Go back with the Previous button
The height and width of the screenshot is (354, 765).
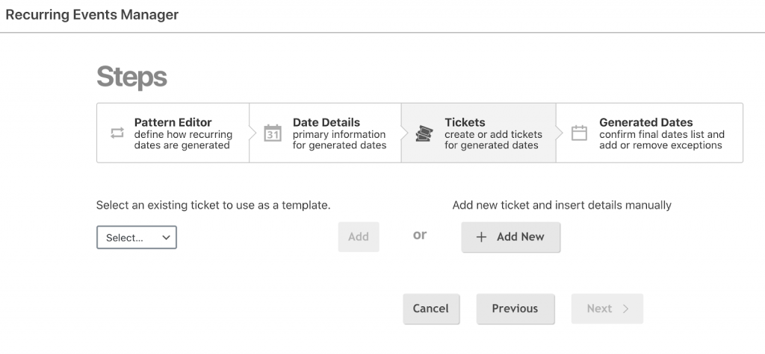(x=515, y=309)
